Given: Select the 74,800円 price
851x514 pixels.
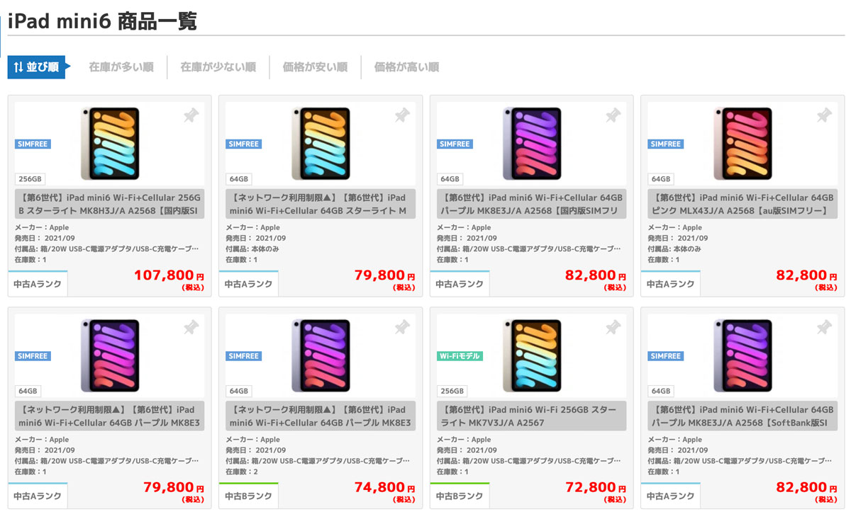Looking at the screenshot, I should 385,488.
